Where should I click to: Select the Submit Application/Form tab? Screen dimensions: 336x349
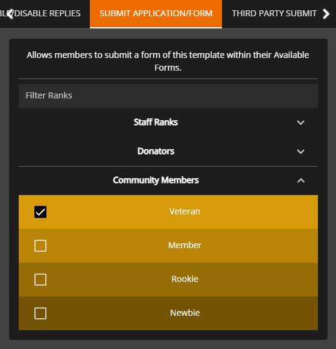[x=156, y=13]
